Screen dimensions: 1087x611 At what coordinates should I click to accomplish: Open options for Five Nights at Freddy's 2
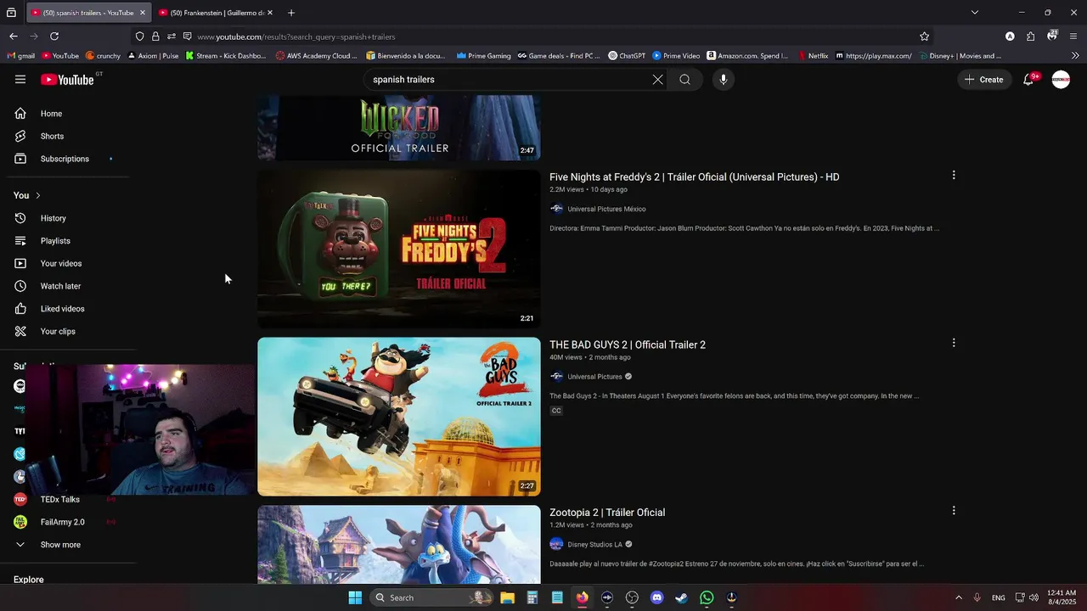[x=954, y=176]
